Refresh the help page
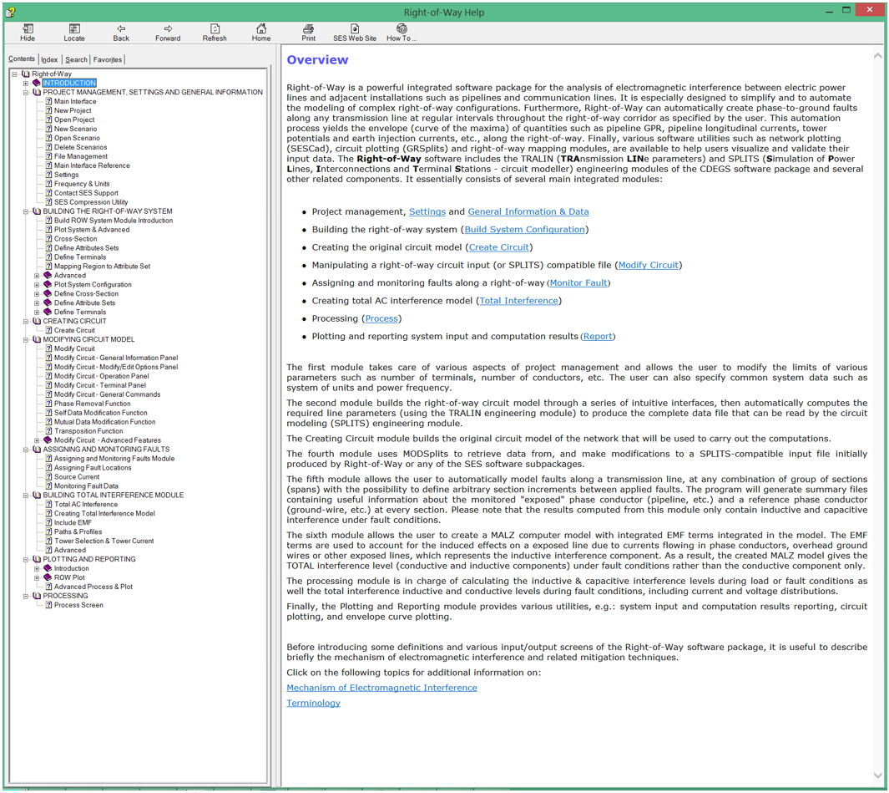 [215, 33]
